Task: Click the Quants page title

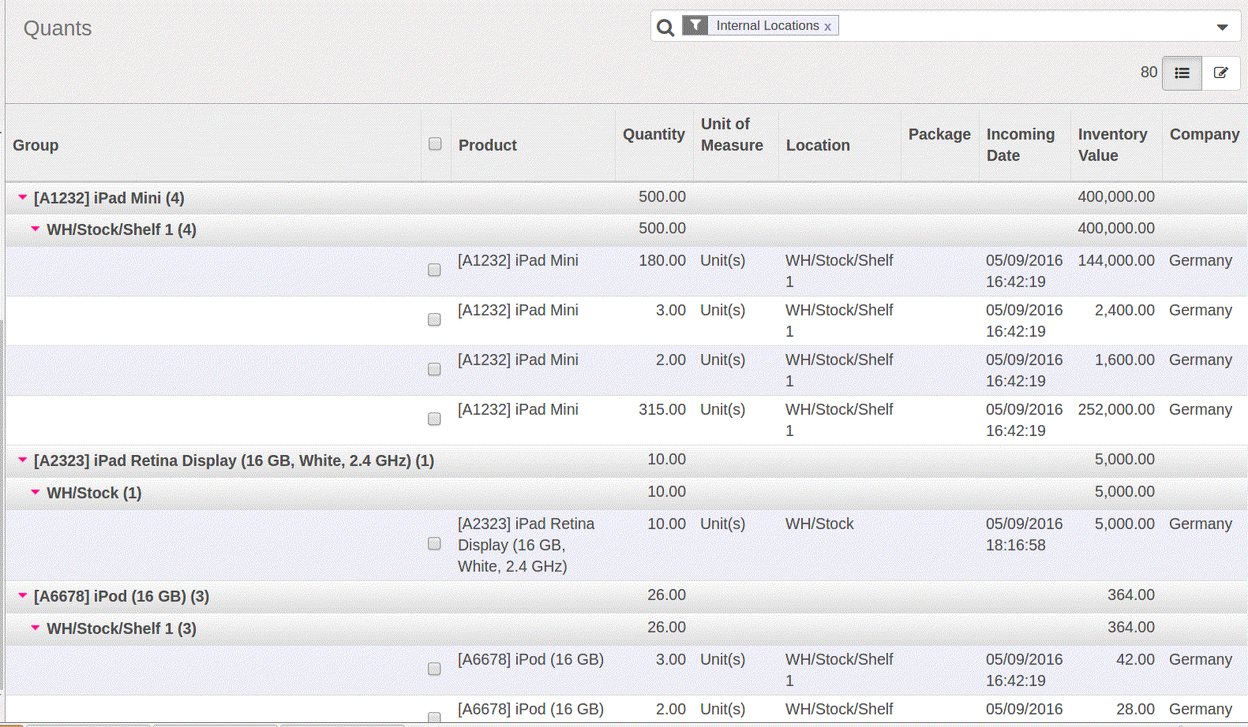Action: tap(58, 28)
